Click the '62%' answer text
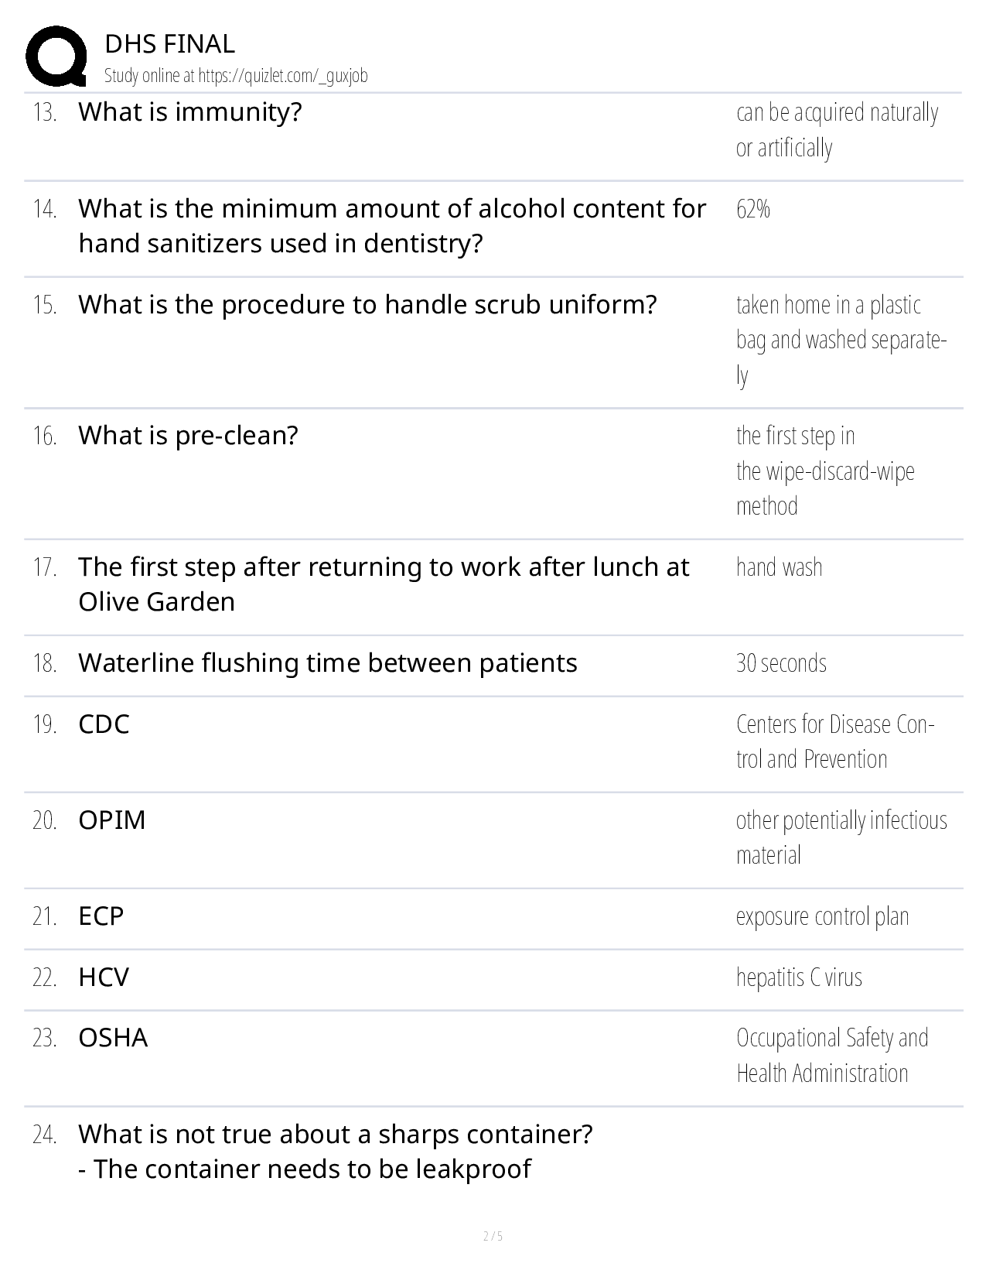Image resolution: width=986 pixels, height=1277 pixels. pos(753,209)
